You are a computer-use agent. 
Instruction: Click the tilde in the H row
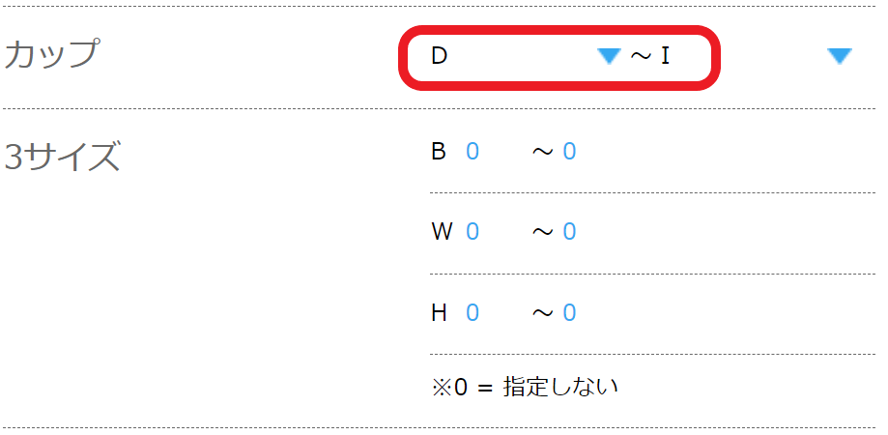(543, 312)
